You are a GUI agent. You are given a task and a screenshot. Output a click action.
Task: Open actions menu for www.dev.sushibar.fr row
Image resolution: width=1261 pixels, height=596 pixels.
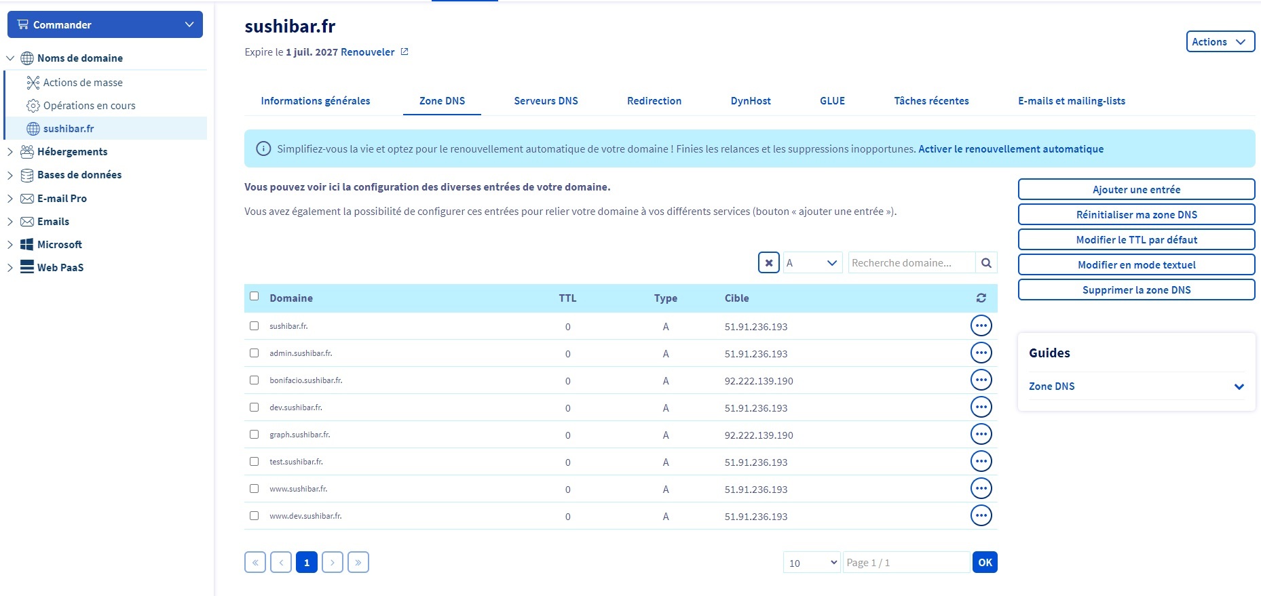tap(981, 516)
